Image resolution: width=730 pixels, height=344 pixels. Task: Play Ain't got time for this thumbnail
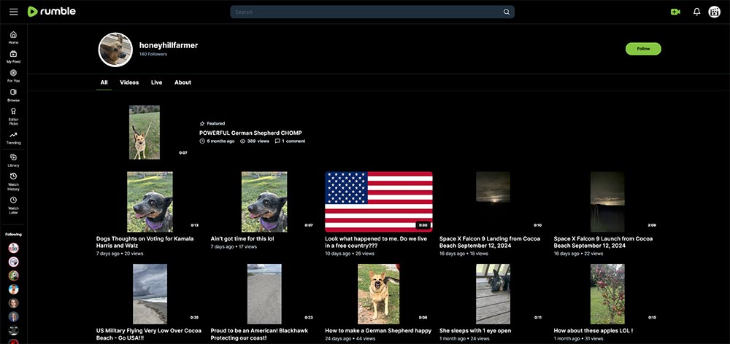pyautogui.click(x=264, y=202)
